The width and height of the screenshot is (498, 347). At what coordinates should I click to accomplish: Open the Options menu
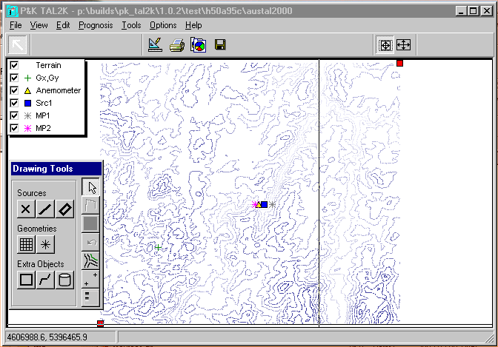pos(163,25)
